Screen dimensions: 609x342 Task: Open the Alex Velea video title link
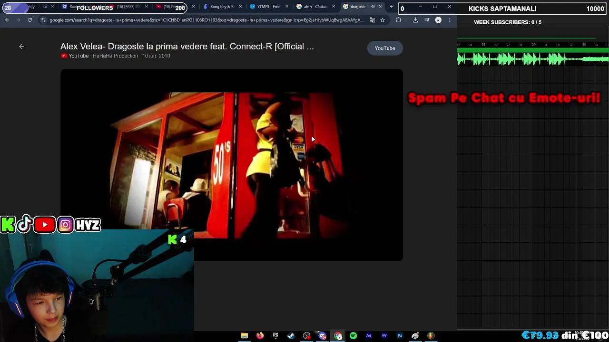[187, 47]
